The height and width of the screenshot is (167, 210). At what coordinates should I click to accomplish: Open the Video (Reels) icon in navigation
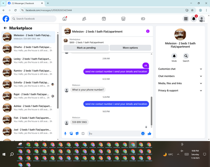104,19
